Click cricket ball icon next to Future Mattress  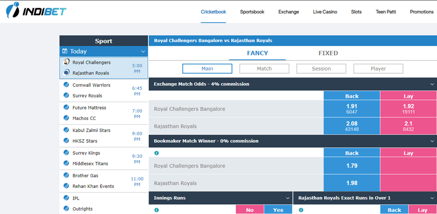click(66, 107)
